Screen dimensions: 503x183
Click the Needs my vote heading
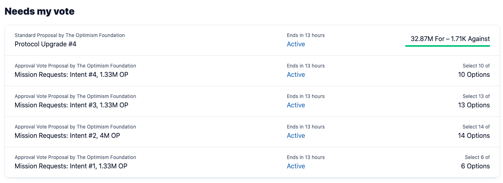point(40,11)
